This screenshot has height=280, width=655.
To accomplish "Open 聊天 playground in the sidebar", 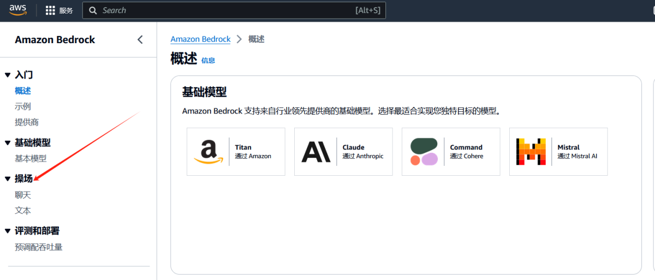I will 23,195.
